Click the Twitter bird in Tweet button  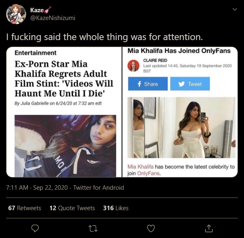182,84
